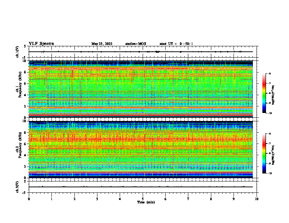Click the "VLF Spectra" plot title
This screenshot has height=223, width=289.
point(41,44)
